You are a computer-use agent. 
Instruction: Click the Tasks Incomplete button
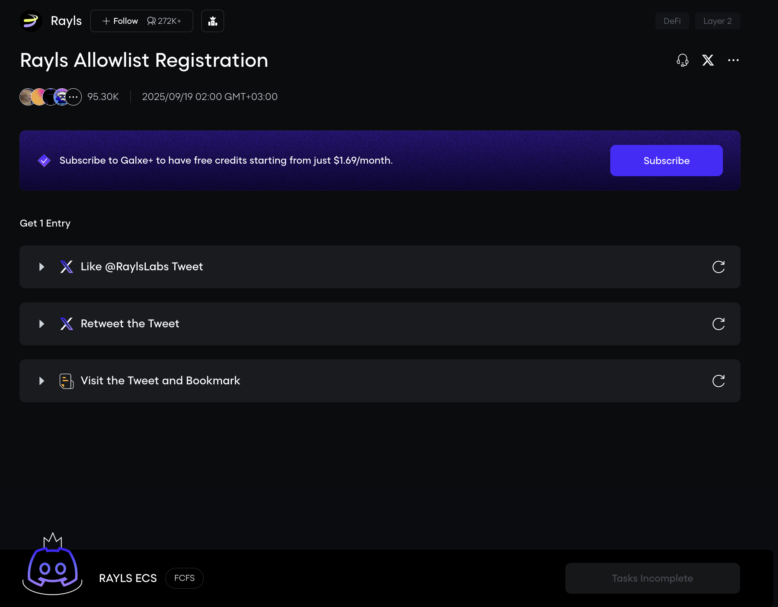coord(652,578)
